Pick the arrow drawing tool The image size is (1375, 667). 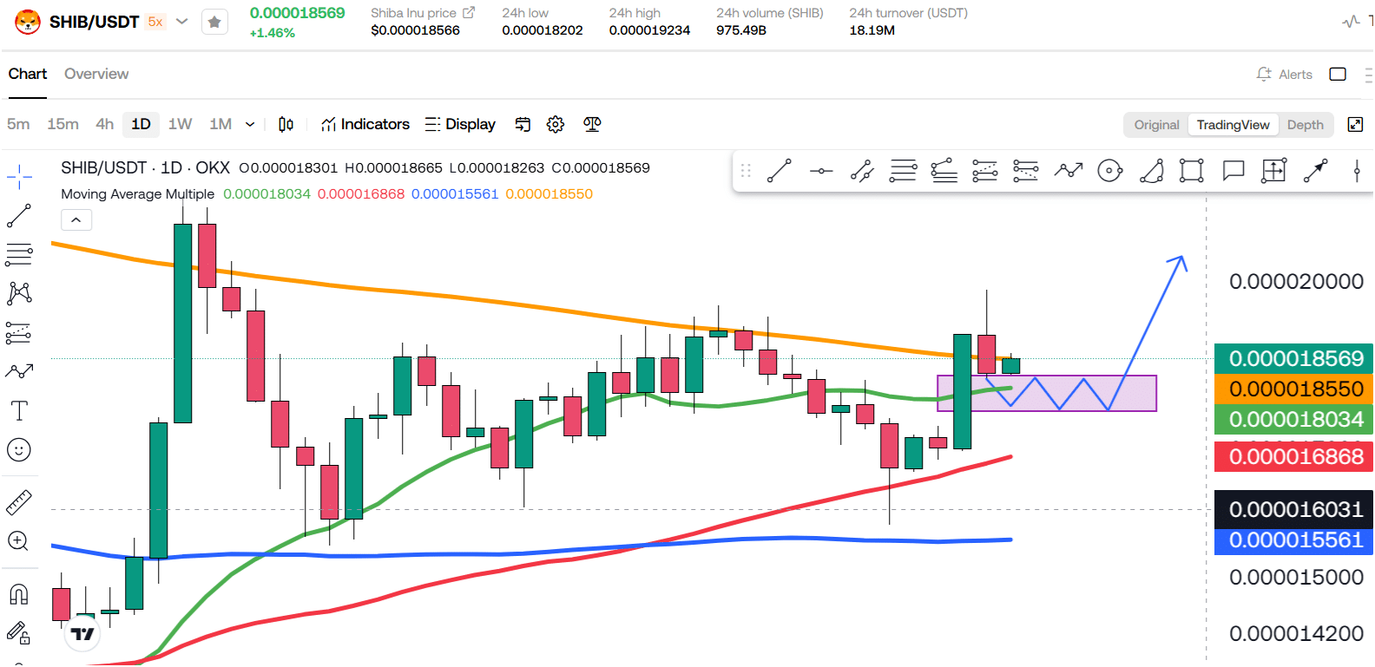pos(1316,171)
